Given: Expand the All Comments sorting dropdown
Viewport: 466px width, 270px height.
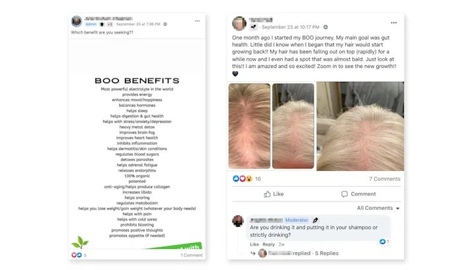Looking at the screenshot, I should (x=378, y=208).
